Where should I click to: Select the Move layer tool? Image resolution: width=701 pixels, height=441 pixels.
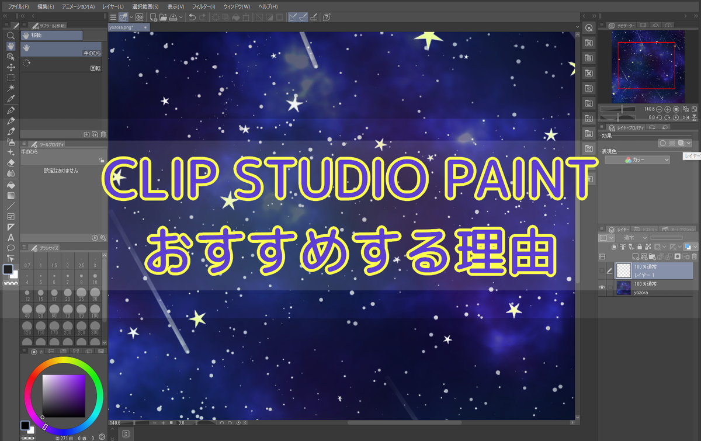(11, 67)
